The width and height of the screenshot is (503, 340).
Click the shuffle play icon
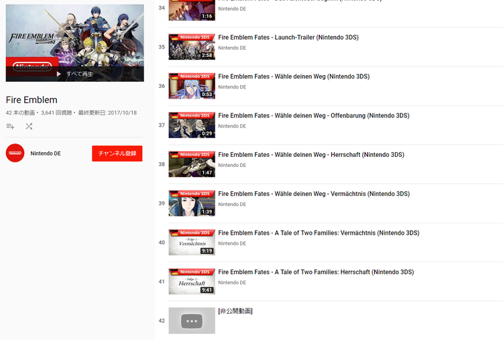[29, 126]
